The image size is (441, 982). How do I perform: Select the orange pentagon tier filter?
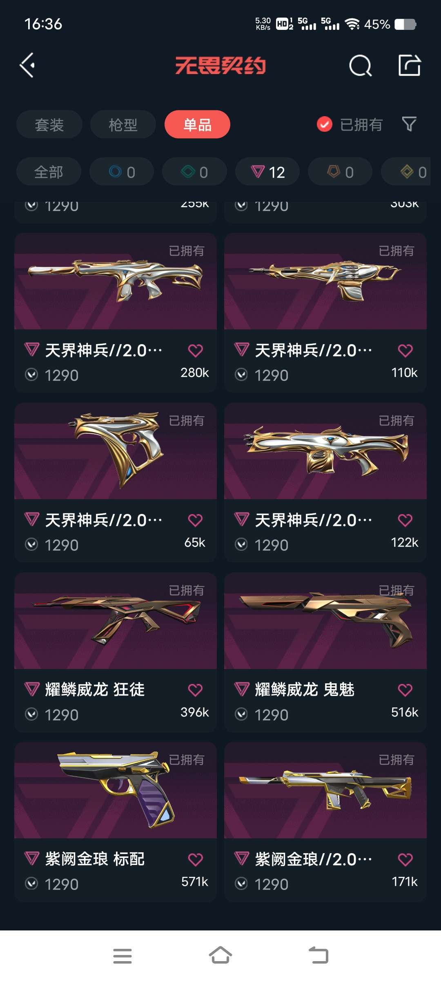coord(340,171)
